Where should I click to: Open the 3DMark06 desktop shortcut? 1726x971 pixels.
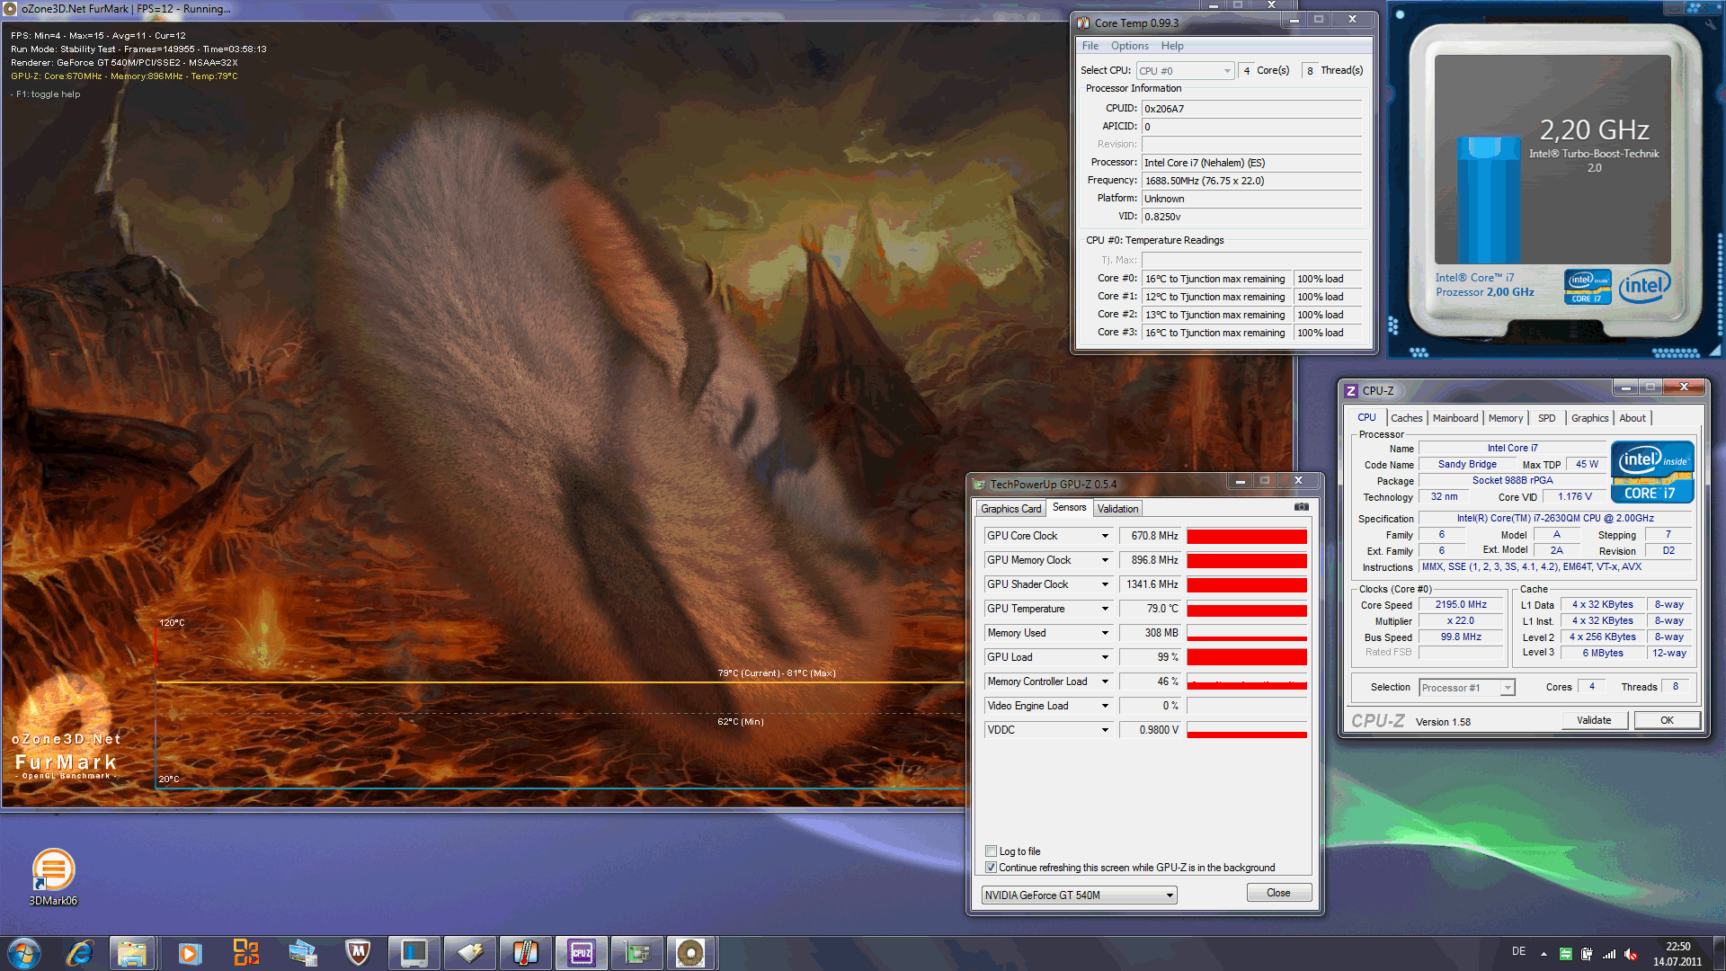pos(53,877)
